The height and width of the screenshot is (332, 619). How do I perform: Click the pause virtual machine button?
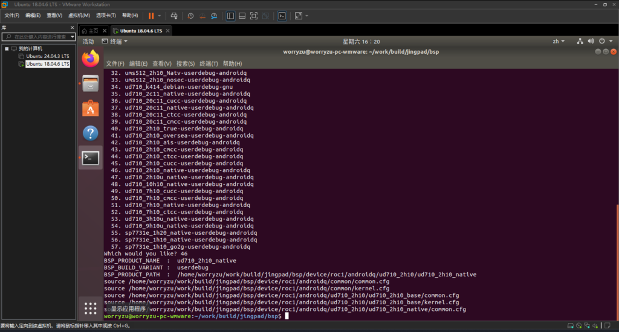point(151,16)
